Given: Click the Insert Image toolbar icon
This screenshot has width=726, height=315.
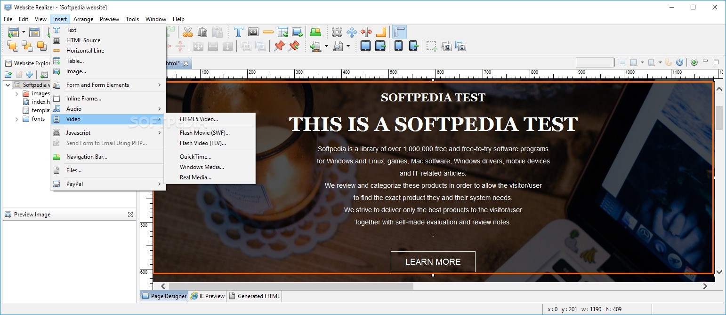Looking at the screenshot, I should 297,32.
